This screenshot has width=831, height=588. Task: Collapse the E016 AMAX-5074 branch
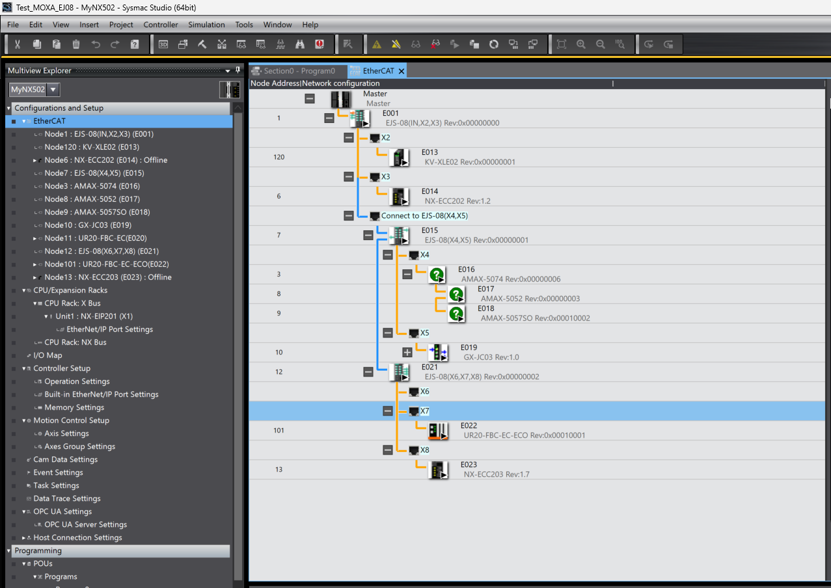pos(407,274)
